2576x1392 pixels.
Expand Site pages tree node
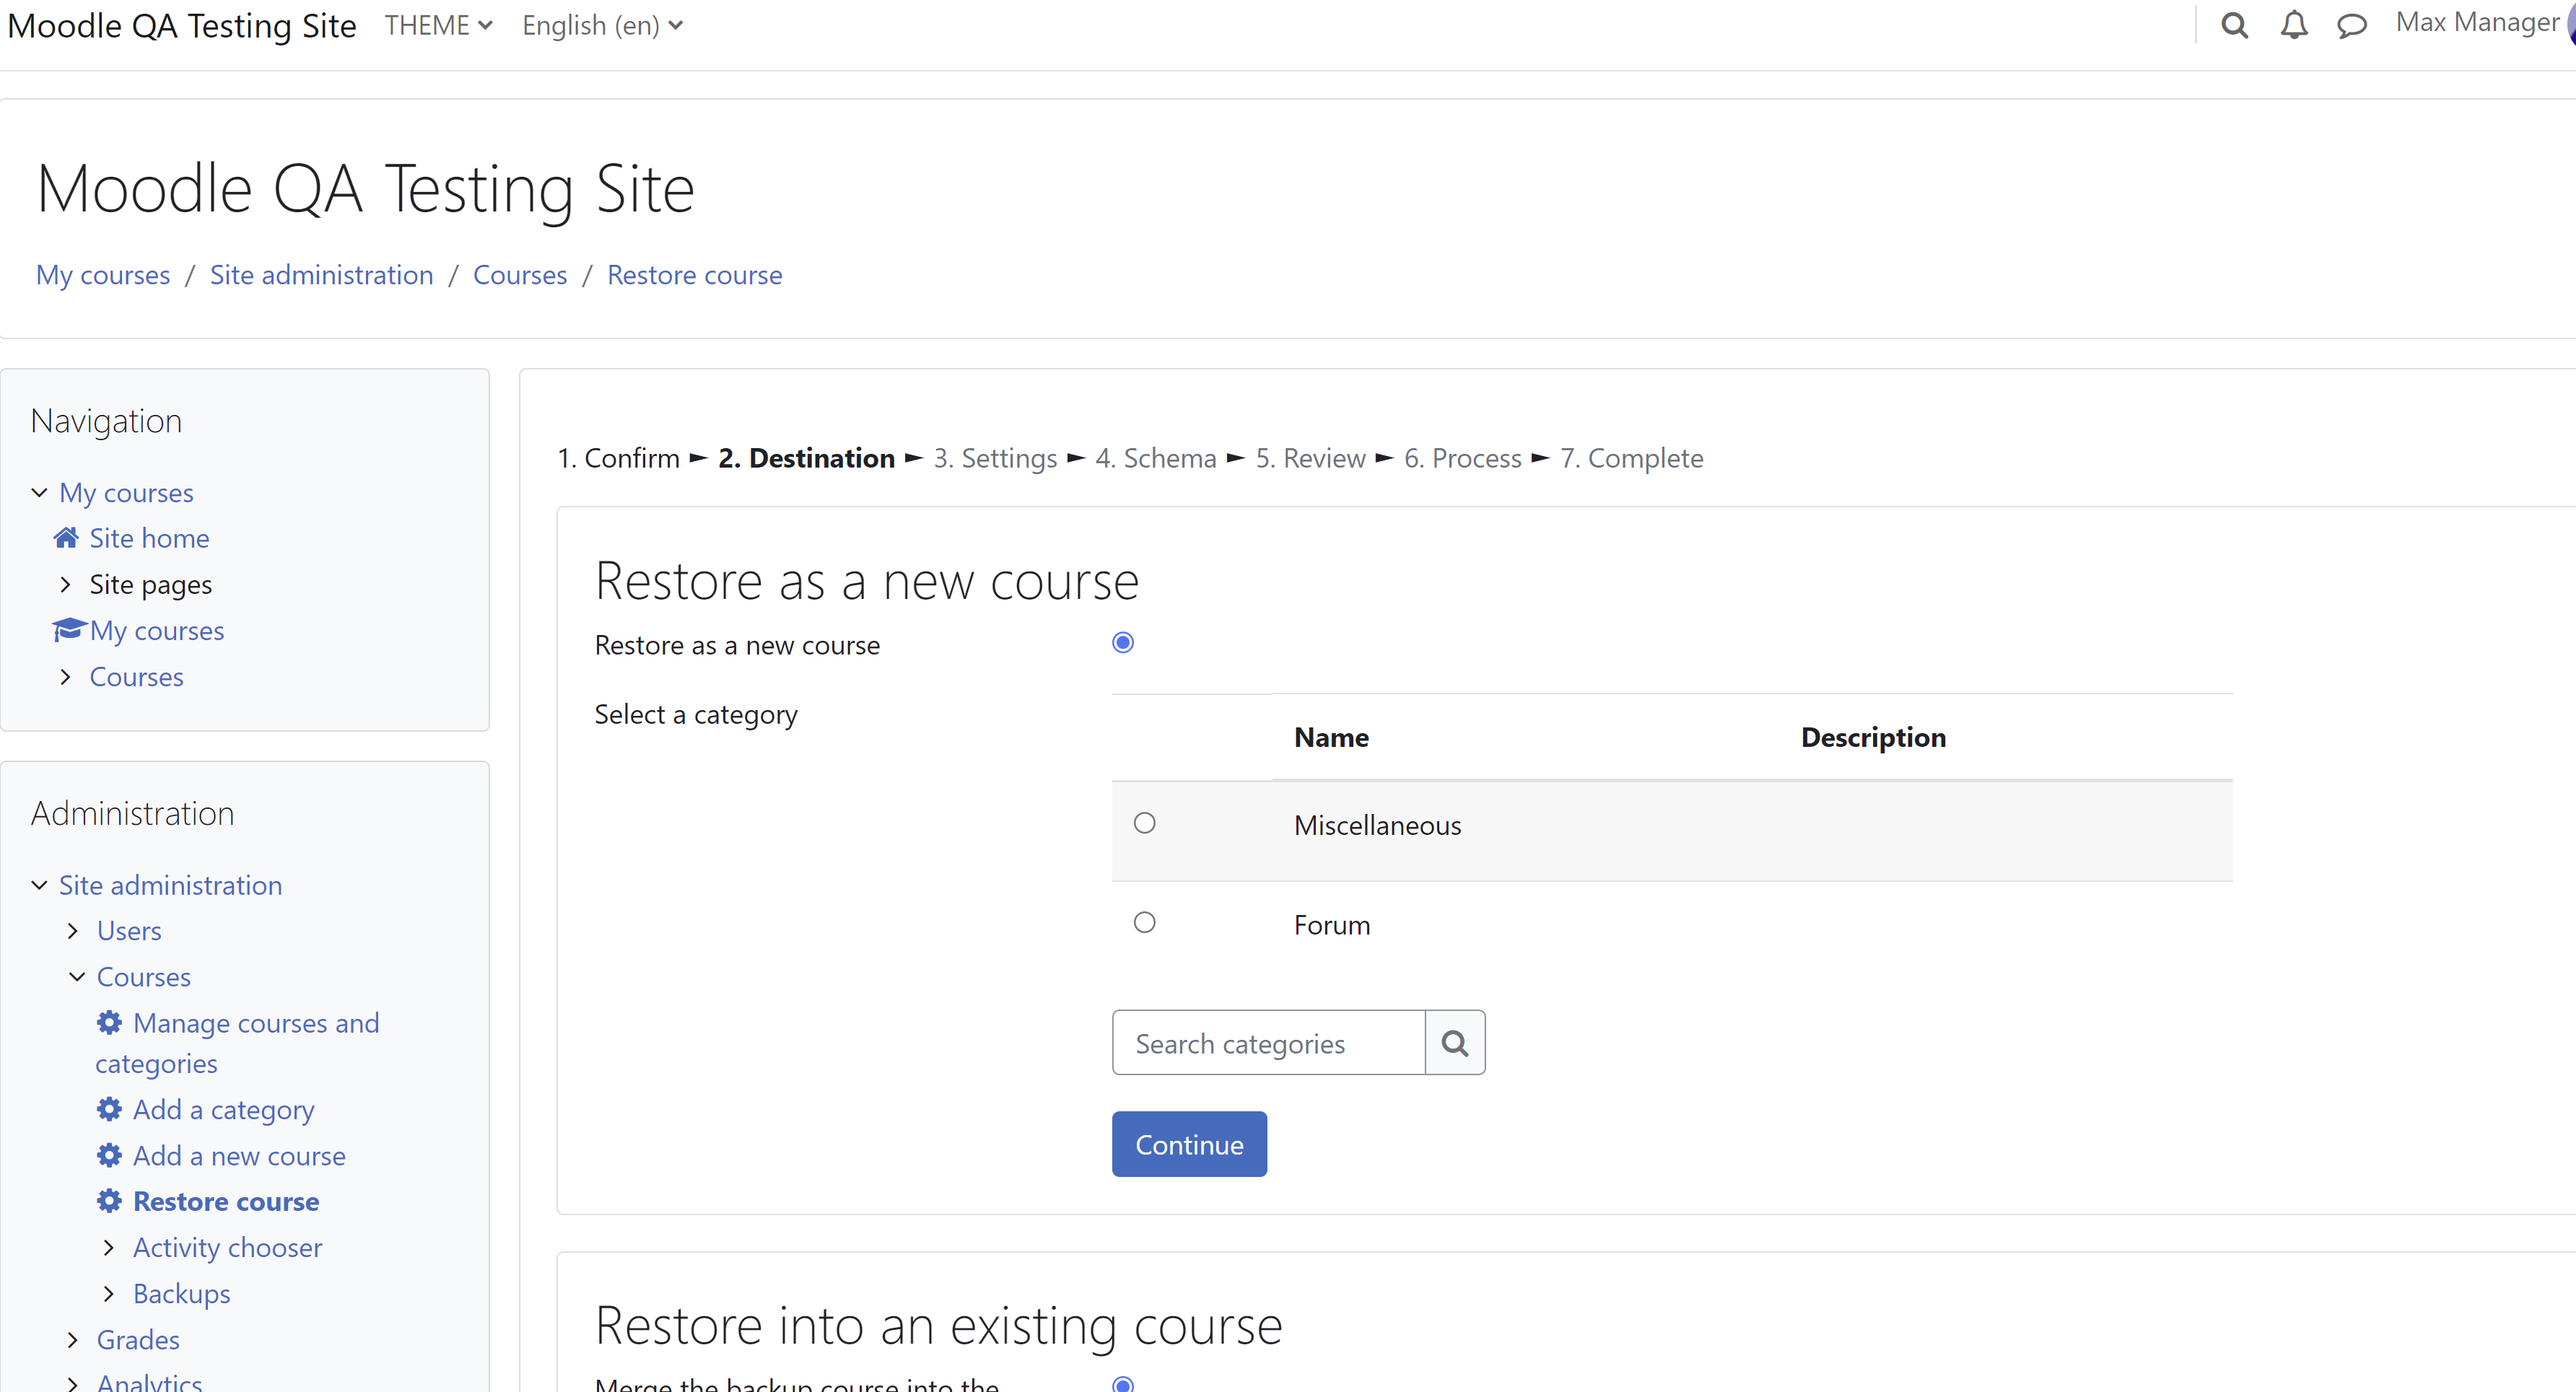click(x=66, y=584)
